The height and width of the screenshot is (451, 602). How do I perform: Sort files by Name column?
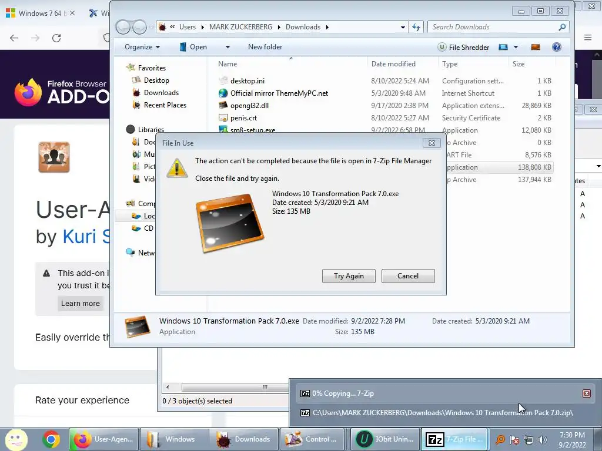click(x=228, y=63)
